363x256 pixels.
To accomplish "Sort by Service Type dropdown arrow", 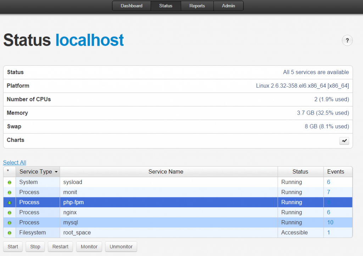I will point(56,172).
